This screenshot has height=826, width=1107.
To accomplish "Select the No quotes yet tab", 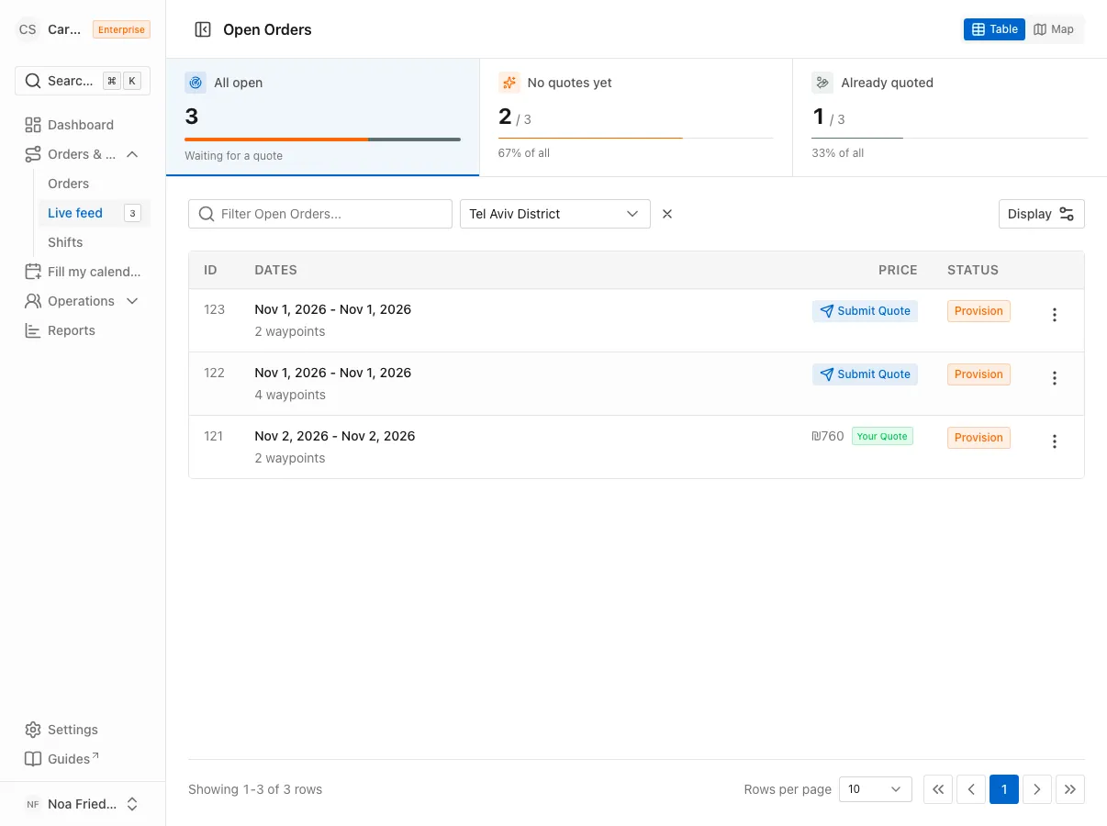I will [636, 117].
